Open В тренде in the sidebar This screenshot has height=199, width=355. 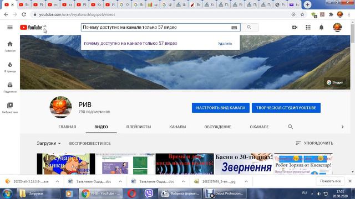[10, 67]
